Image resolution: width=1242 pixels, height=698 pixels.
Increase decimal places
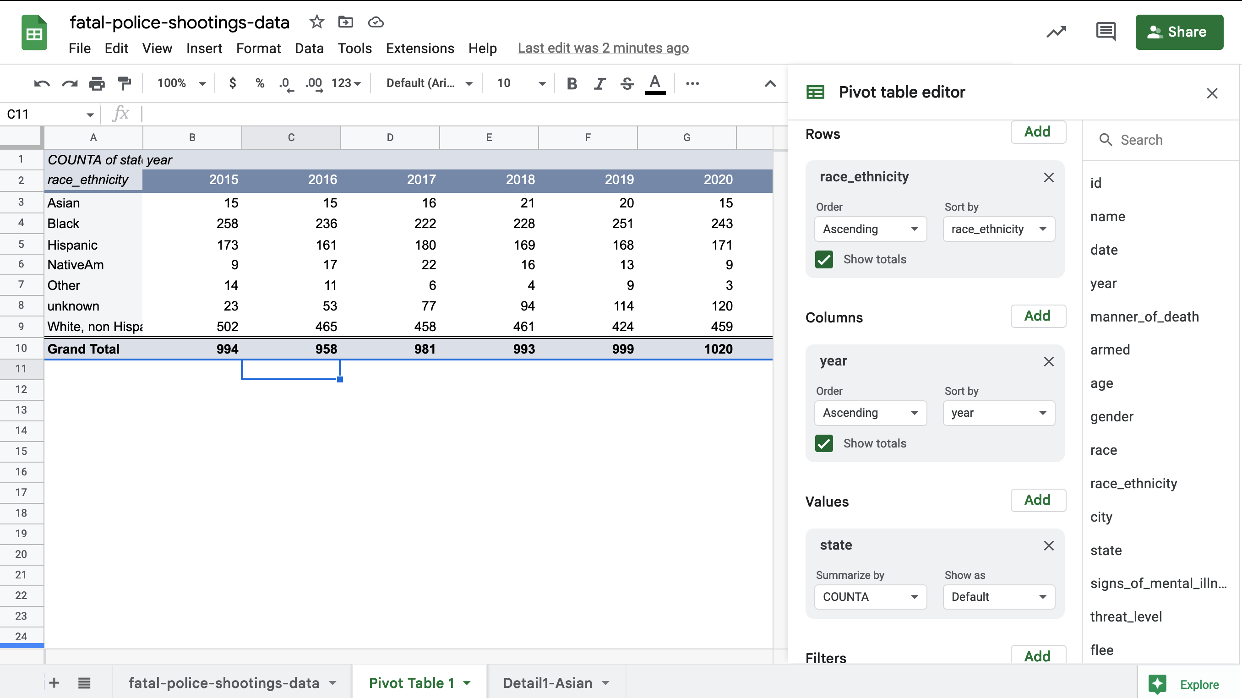click(314, 84)
